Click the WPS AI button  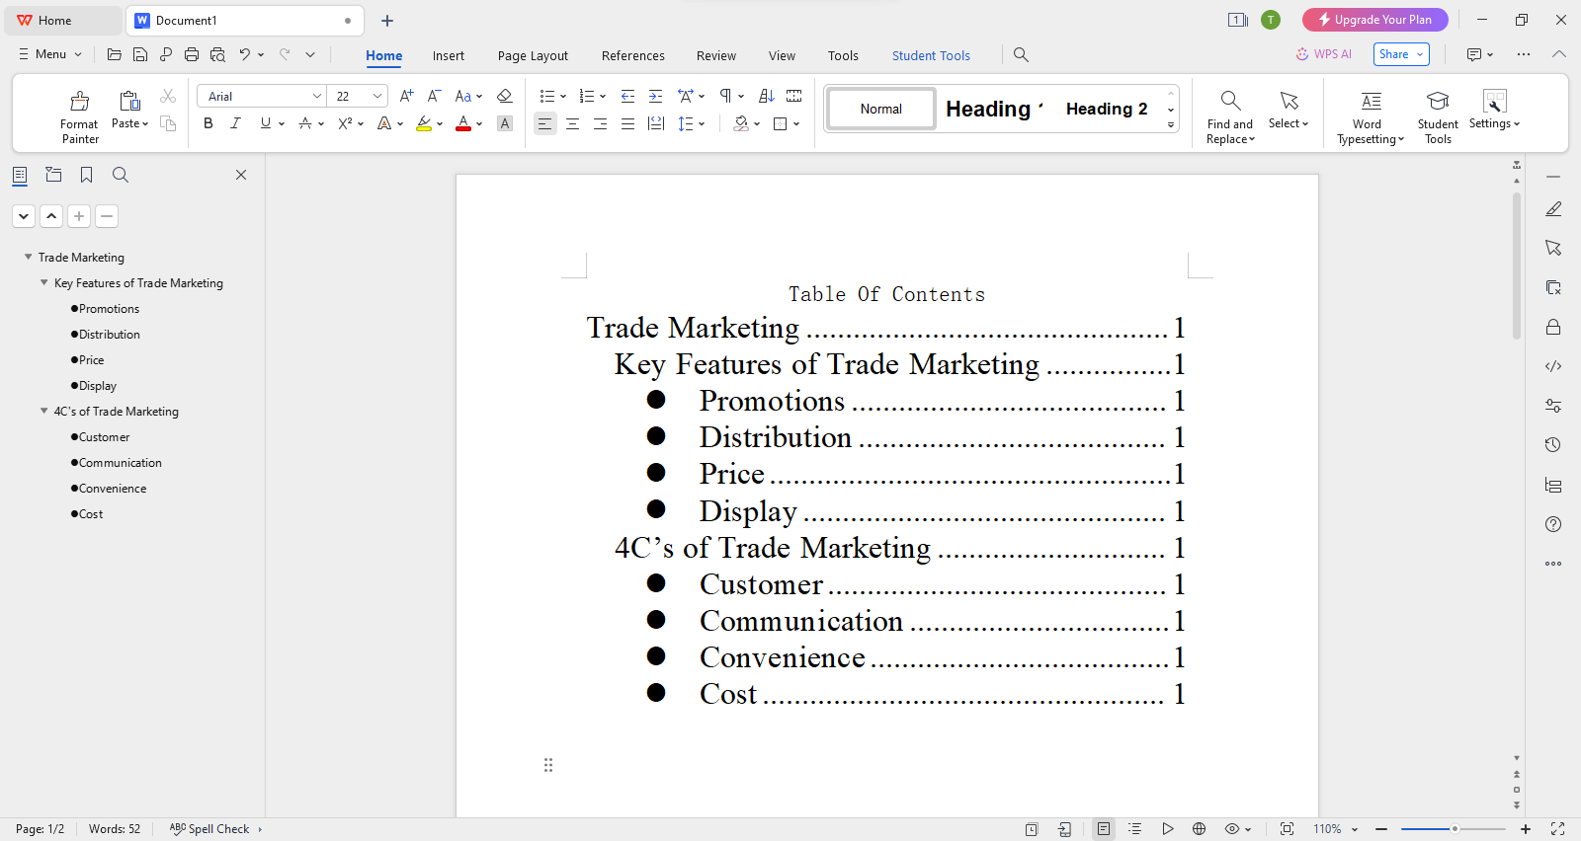pyautogui.click(x=1324, y=54)
